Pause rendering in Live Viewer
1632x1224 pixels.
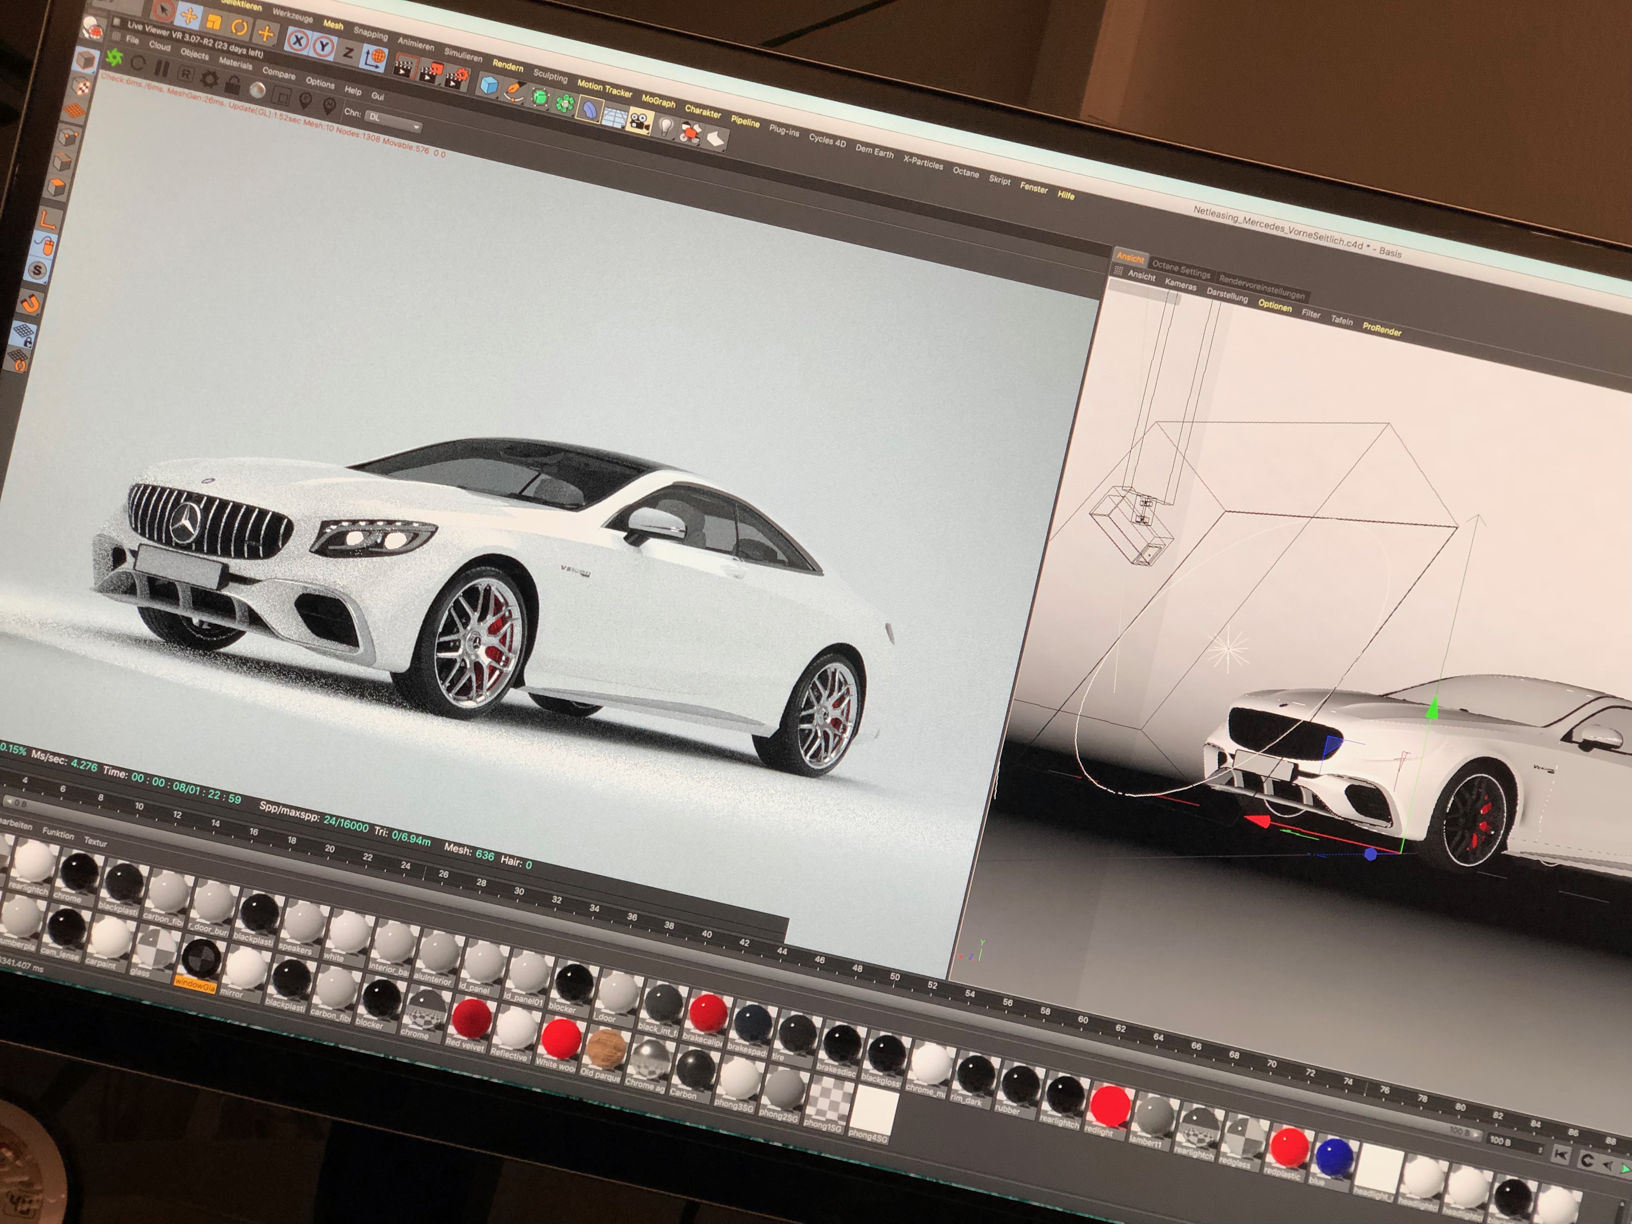coord(161,69)
